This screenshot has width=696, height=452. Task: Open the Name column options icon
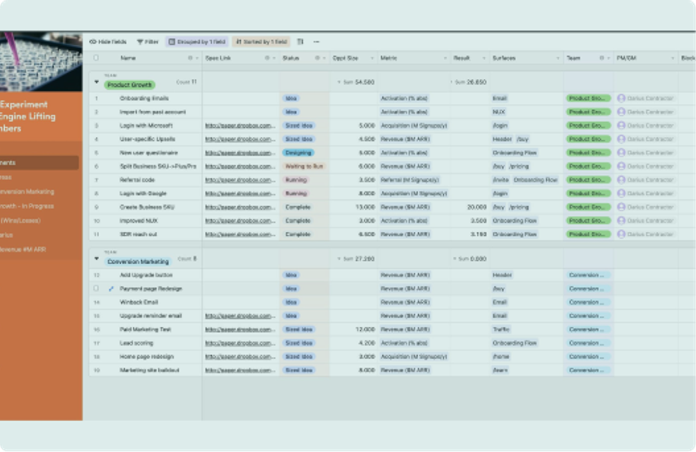(x=191, y=58)
